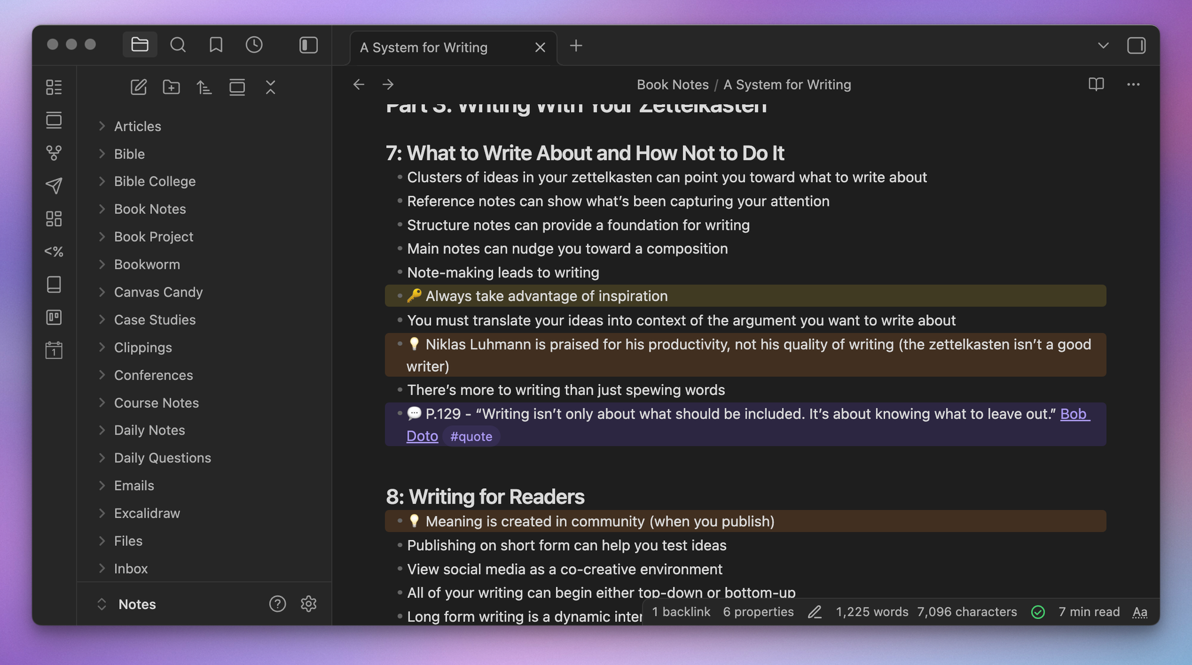The width and height of the screenshot is (1192, 665).
Task: Open a new tab with the plus button
Action: pyautogui.click(x=576, y=46)
